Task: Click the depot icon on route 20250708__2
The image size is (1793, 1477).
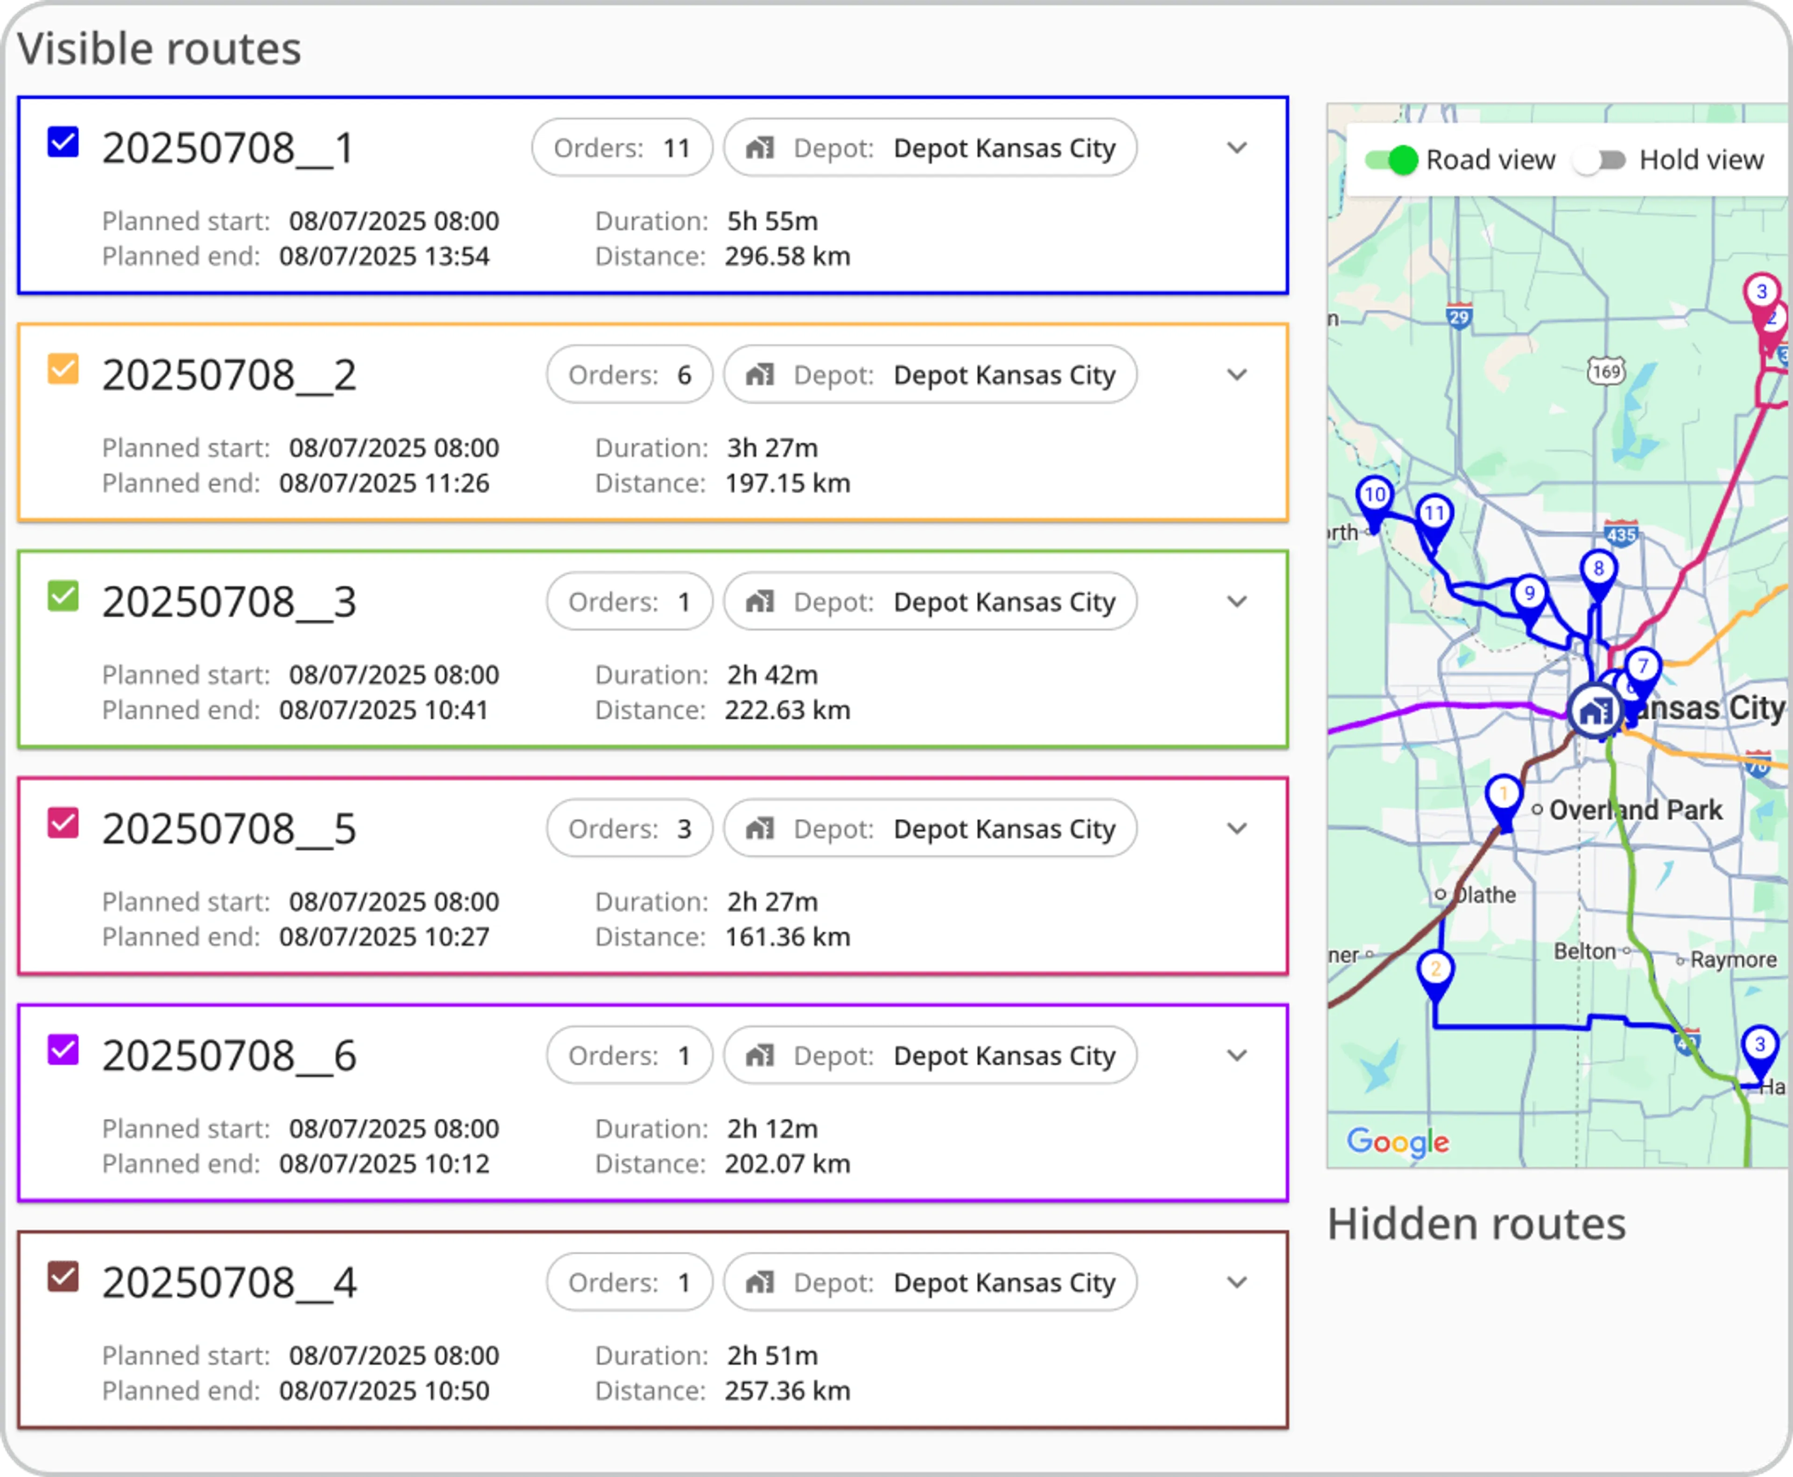Action: pos(761,374)
